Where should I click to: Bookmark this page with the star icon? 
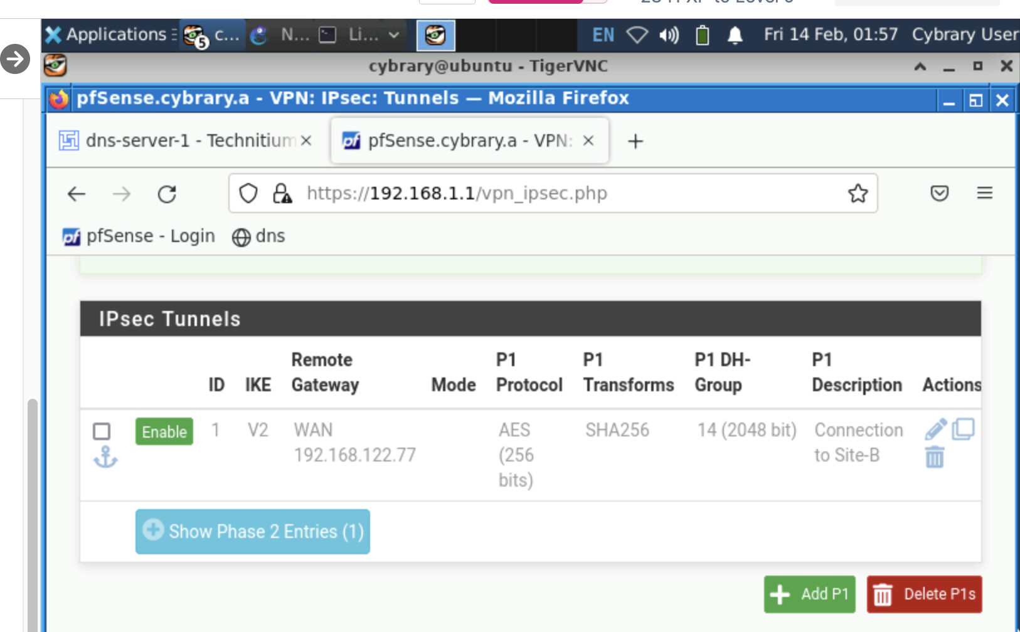[x=858, y=194]
